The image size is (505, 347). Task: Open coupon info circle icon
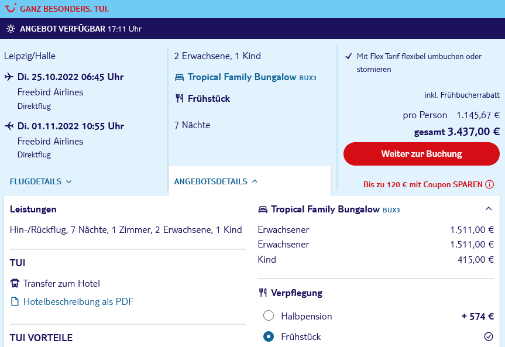pos(490,184)
